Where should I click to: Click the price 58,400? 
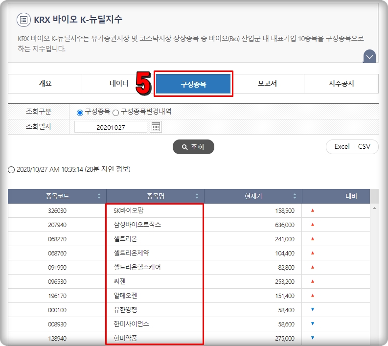pyautogui.click(x=286, y=310)
